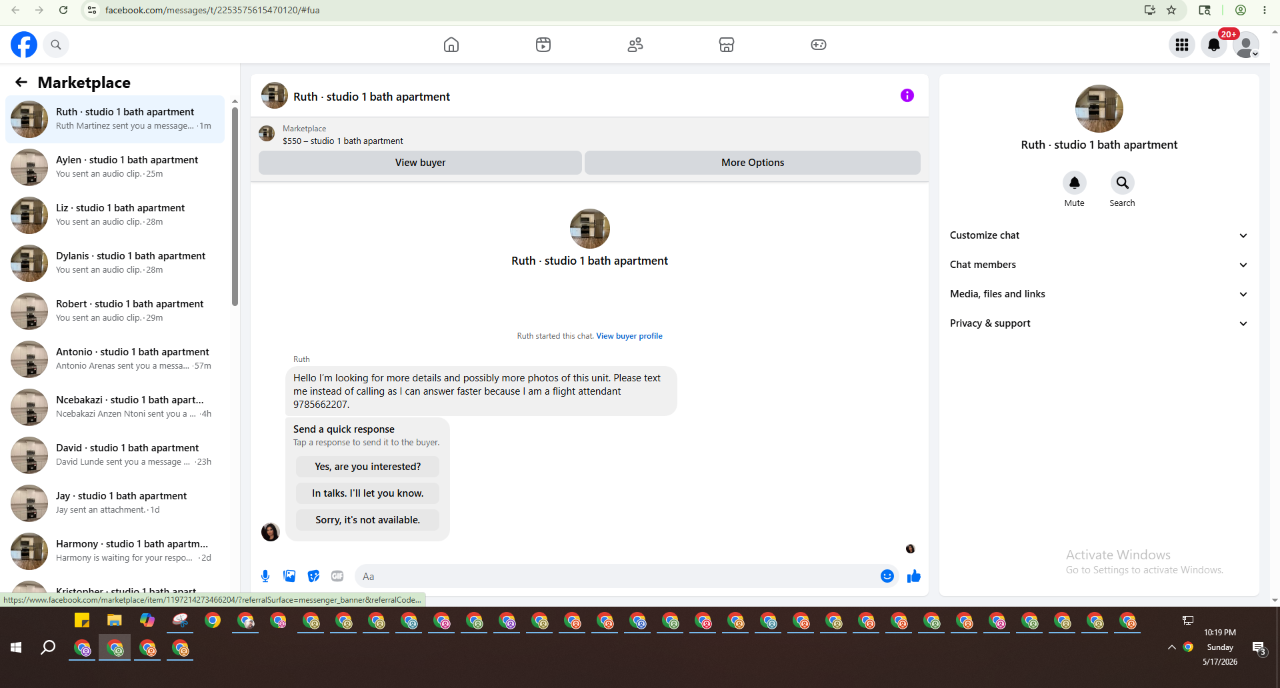
Task: Open Dylanis studio 1 bath apartment conversation
Action: 115,263
